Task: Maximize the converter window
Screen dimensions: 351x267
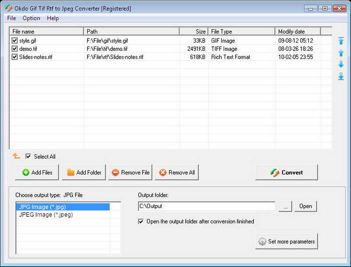Action: tap(325, 9)
